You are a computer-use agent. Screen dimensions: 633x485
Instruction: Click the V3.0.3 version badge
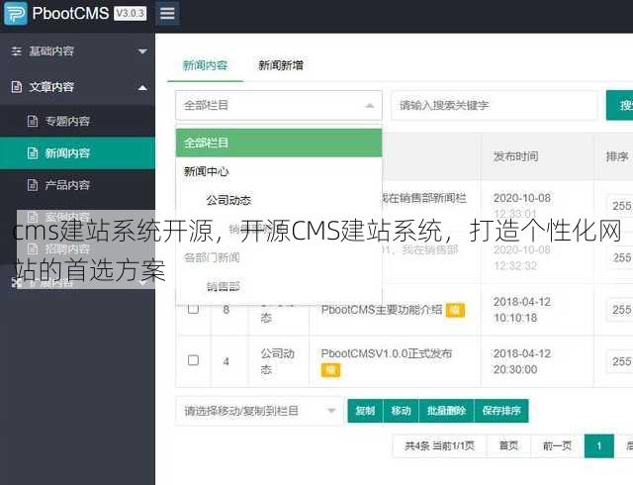130,13
